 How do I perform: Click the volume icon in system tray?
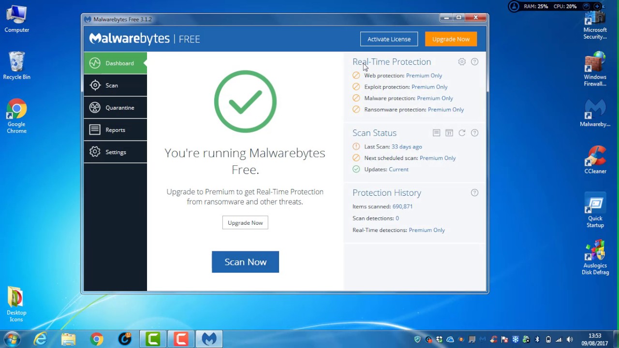(x=569, y=339)
